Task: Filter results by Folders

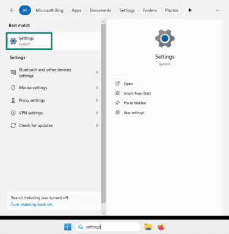Action: pyautogui.click(x=150, y=10)
